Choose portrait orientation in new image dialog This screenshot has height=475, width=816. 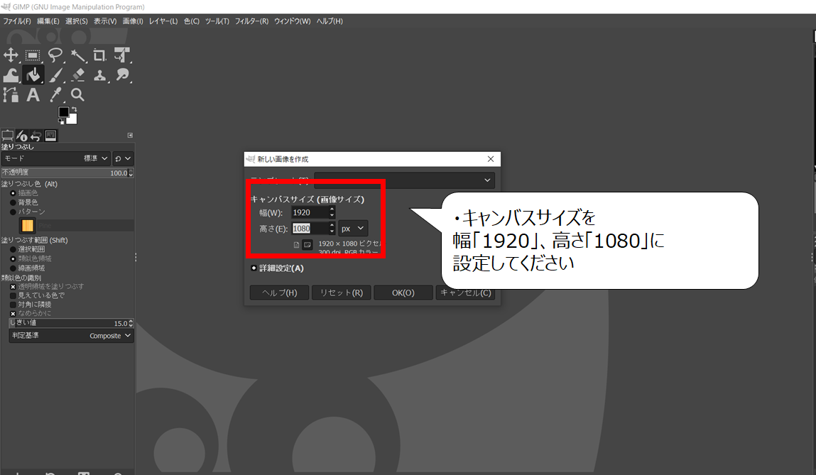click(x=296, y=244)
